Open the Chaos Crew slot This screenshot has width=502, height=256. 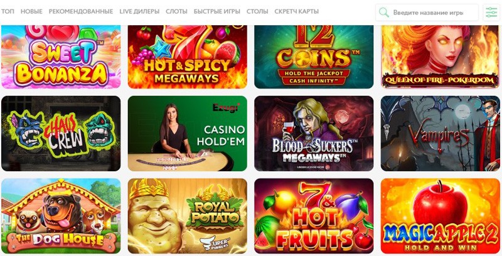[x=61, y=134]
